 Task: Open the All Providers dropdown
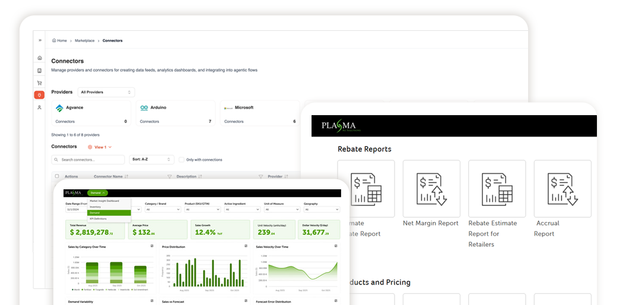click(x=106, y=92)
